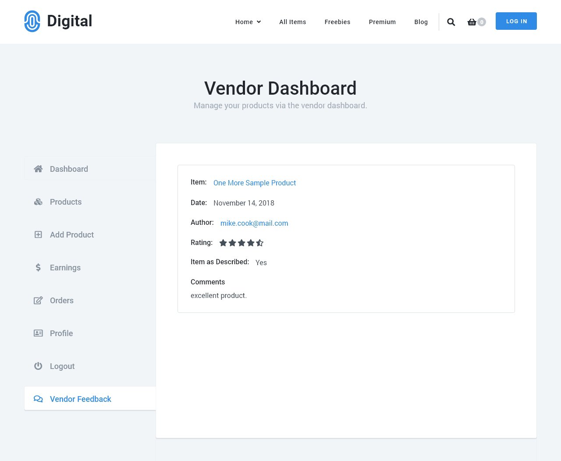Screen dimensions: 561x461
Task: Click the Dashboard house icon
Action: tap(38, 169)
